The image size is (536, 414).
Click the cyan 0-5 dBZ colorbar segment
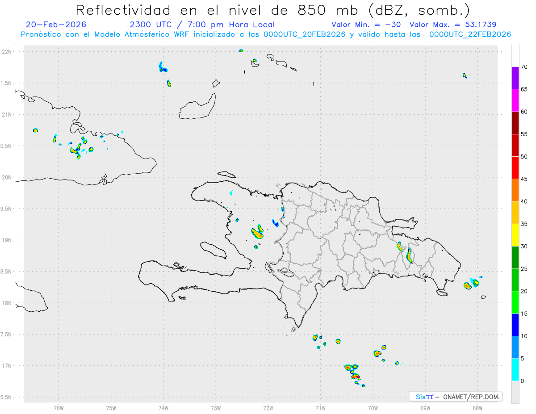click(515, 369)
